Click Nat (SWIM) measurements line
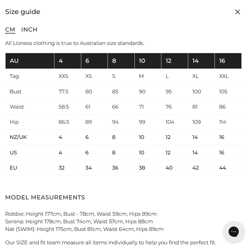247x249 pixels. pos(84,229)
